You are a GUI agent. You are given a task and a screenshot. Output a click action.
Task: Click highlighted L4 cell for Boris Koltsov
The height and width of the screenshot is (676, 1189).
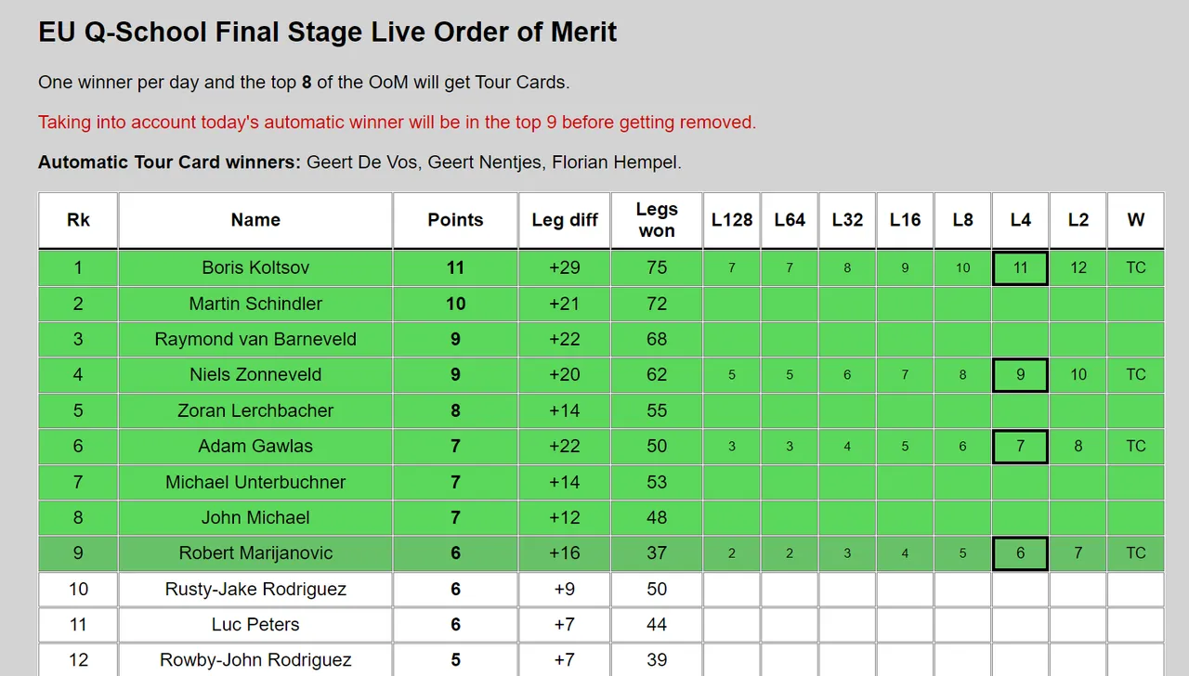point(1020,267)
